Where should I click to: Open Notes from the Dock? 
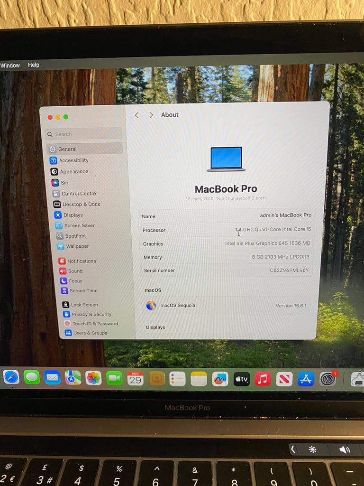tap(199, 379)
